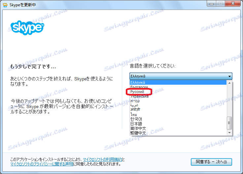243x174 pixels.
Task: Close the Skype update window
Action: pos(233,4)
